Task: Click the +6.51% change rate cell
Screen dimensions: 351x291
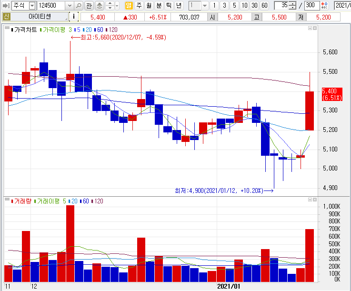Action: 158,17
